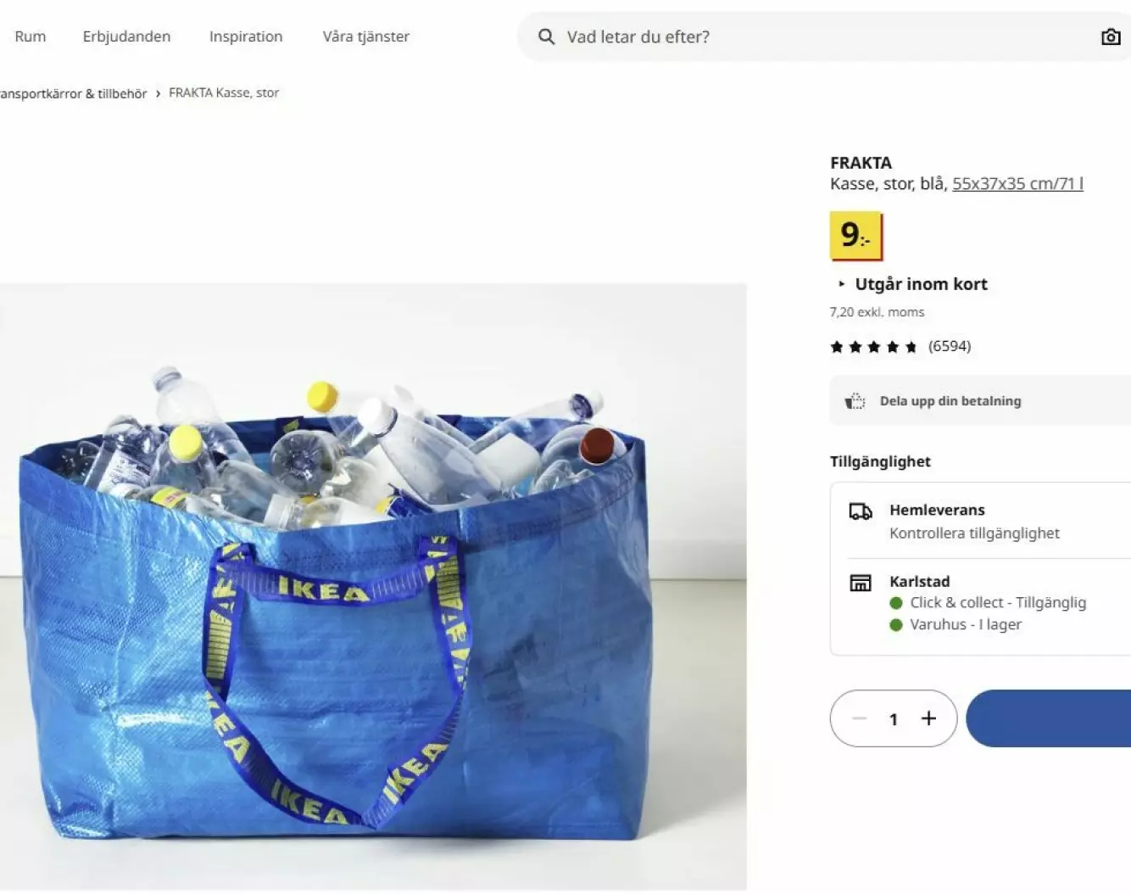Open the Erbjudanden menu
The image size is (1131, 894).
click(126, 36)
